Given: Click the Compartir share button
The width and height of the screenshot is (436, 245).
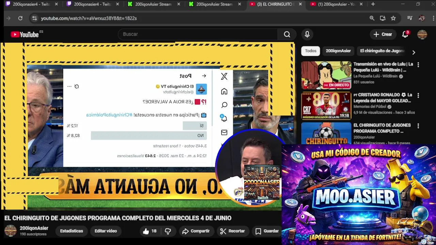Looking at the screenshot, I should click(196, 231).
